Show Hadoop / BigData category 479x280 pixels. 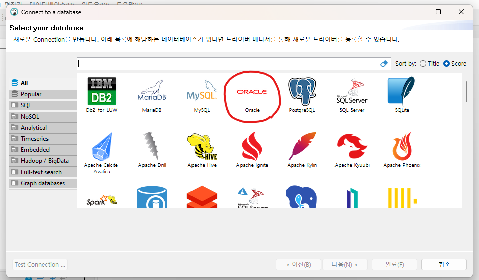click(43, 161)
